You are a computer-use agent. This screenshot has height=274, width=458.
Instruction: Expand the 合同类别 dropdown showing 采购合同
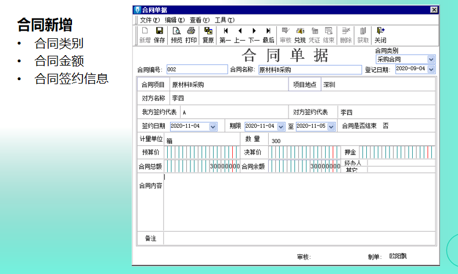[x=431, y=59]
